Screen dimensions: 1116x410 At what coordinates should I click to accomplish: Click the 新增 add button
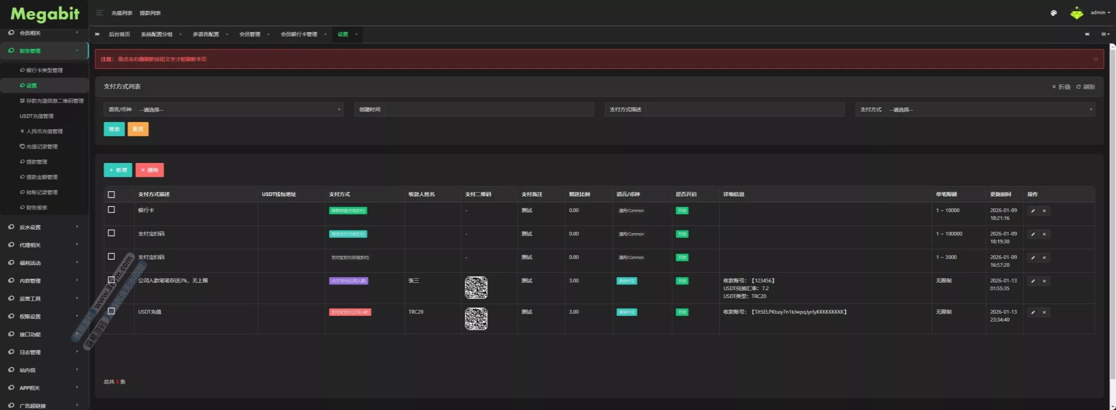point(118,170)
